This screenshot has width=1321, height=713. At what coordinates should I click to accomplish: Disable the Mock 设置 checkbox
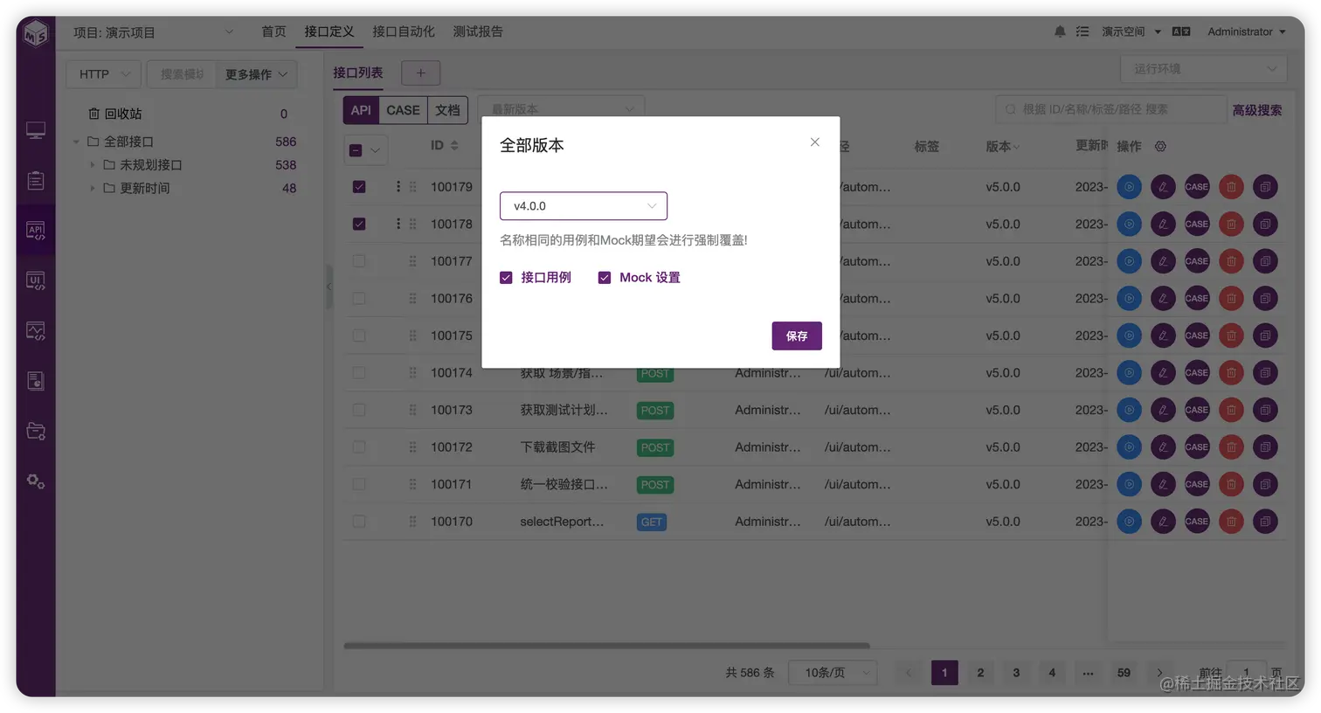point(605,277)
